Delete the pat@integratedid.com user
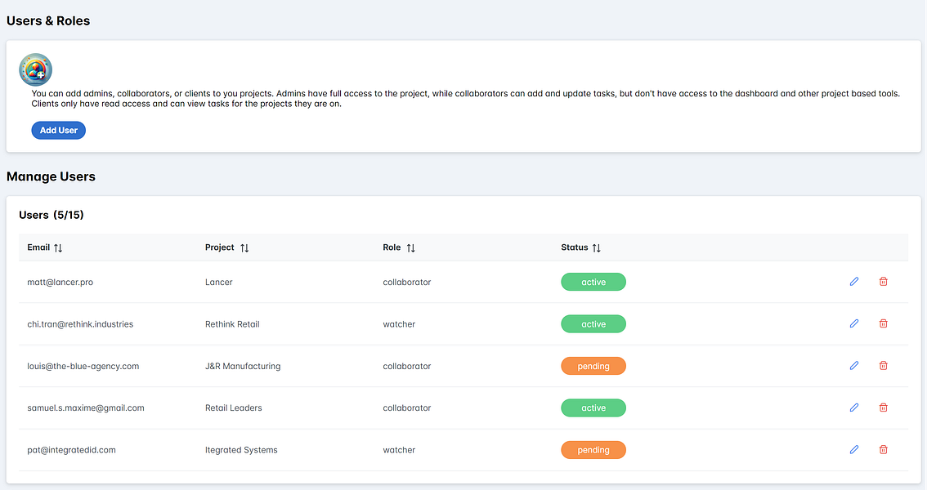The height and width of the screenshot is (490, 927). click(x=883, y=449)
